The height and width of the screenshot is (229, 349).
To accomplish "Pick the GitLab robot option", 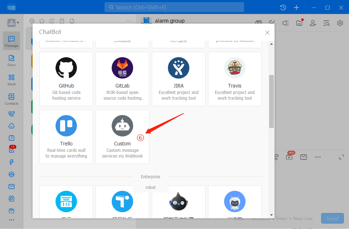I will coord(122,79).
